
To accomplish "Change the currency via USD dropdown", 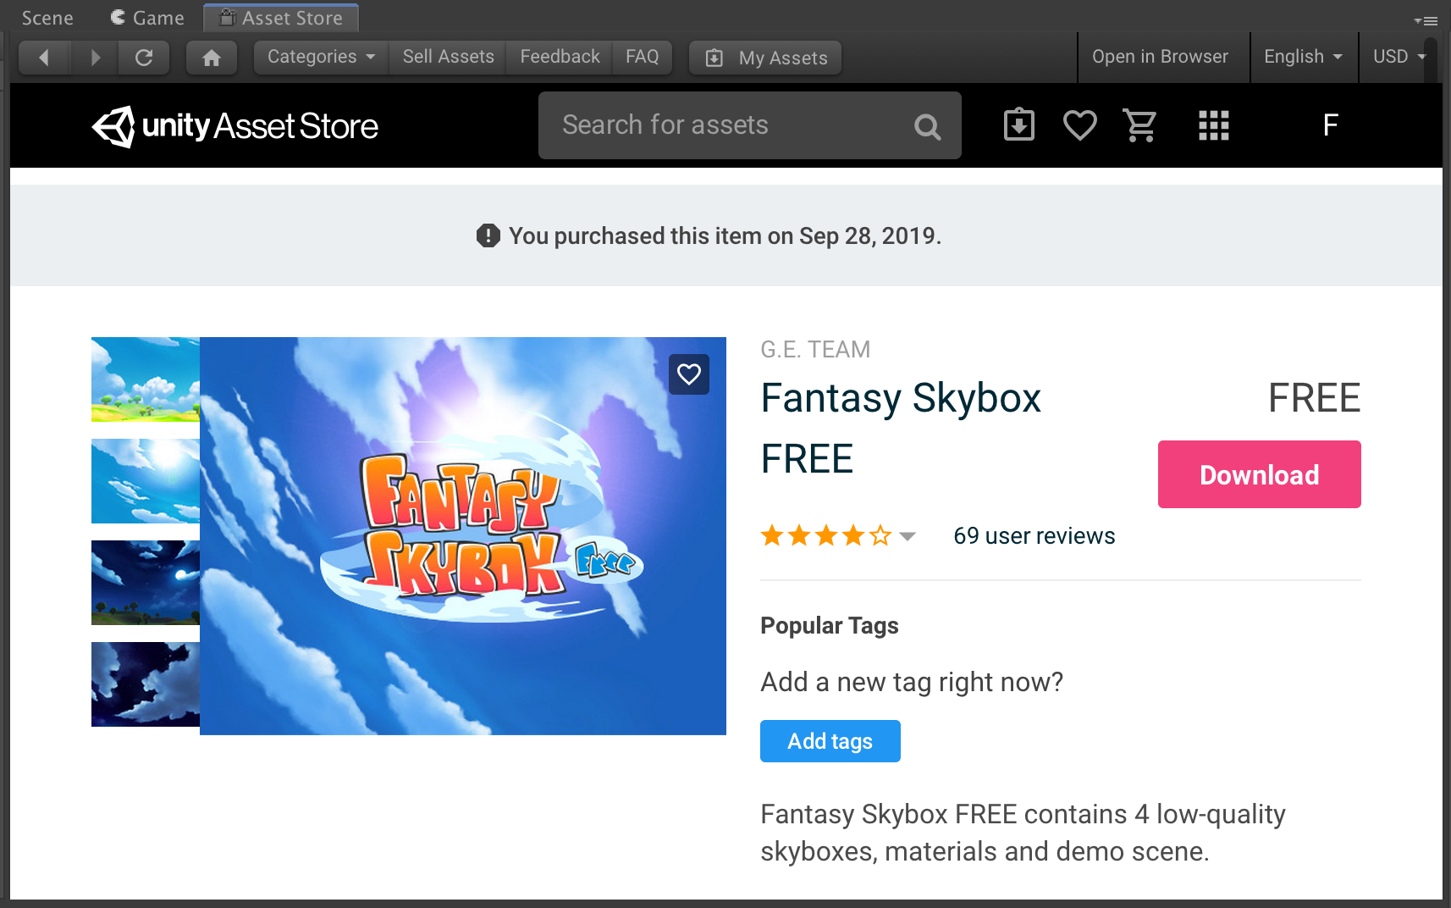I will point(1398,57).
